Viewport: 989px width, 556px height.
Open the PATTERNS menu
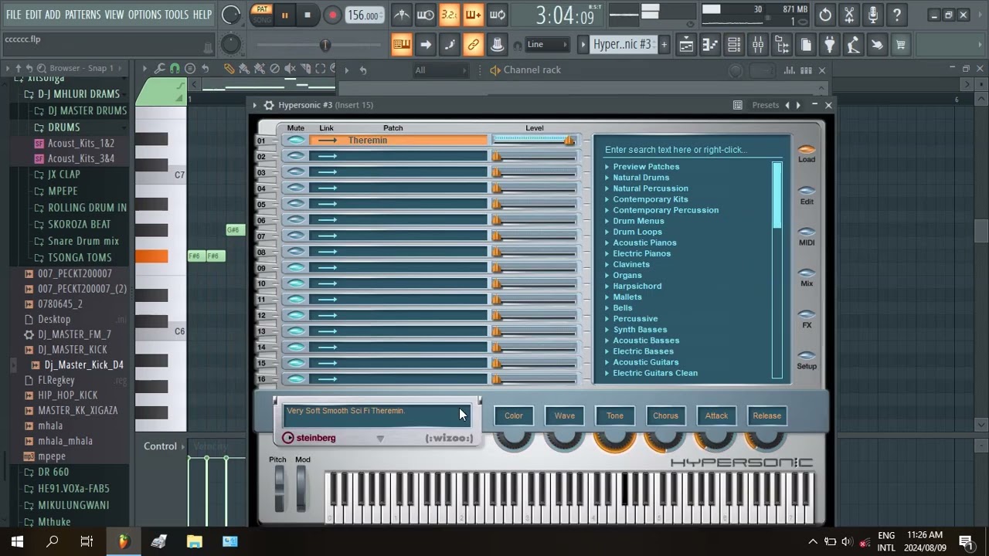83,15
